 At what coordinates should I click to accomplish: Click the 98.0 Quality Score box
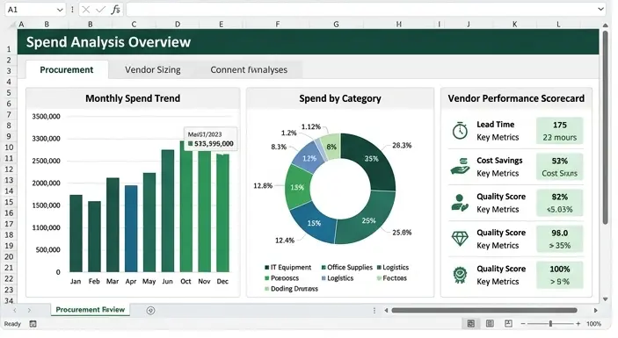point(559,239)
